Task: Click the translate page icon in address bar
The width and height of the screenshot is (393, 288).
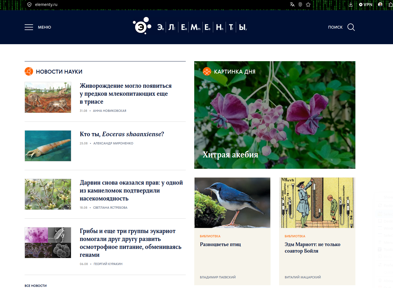Action: click(292, 5)
